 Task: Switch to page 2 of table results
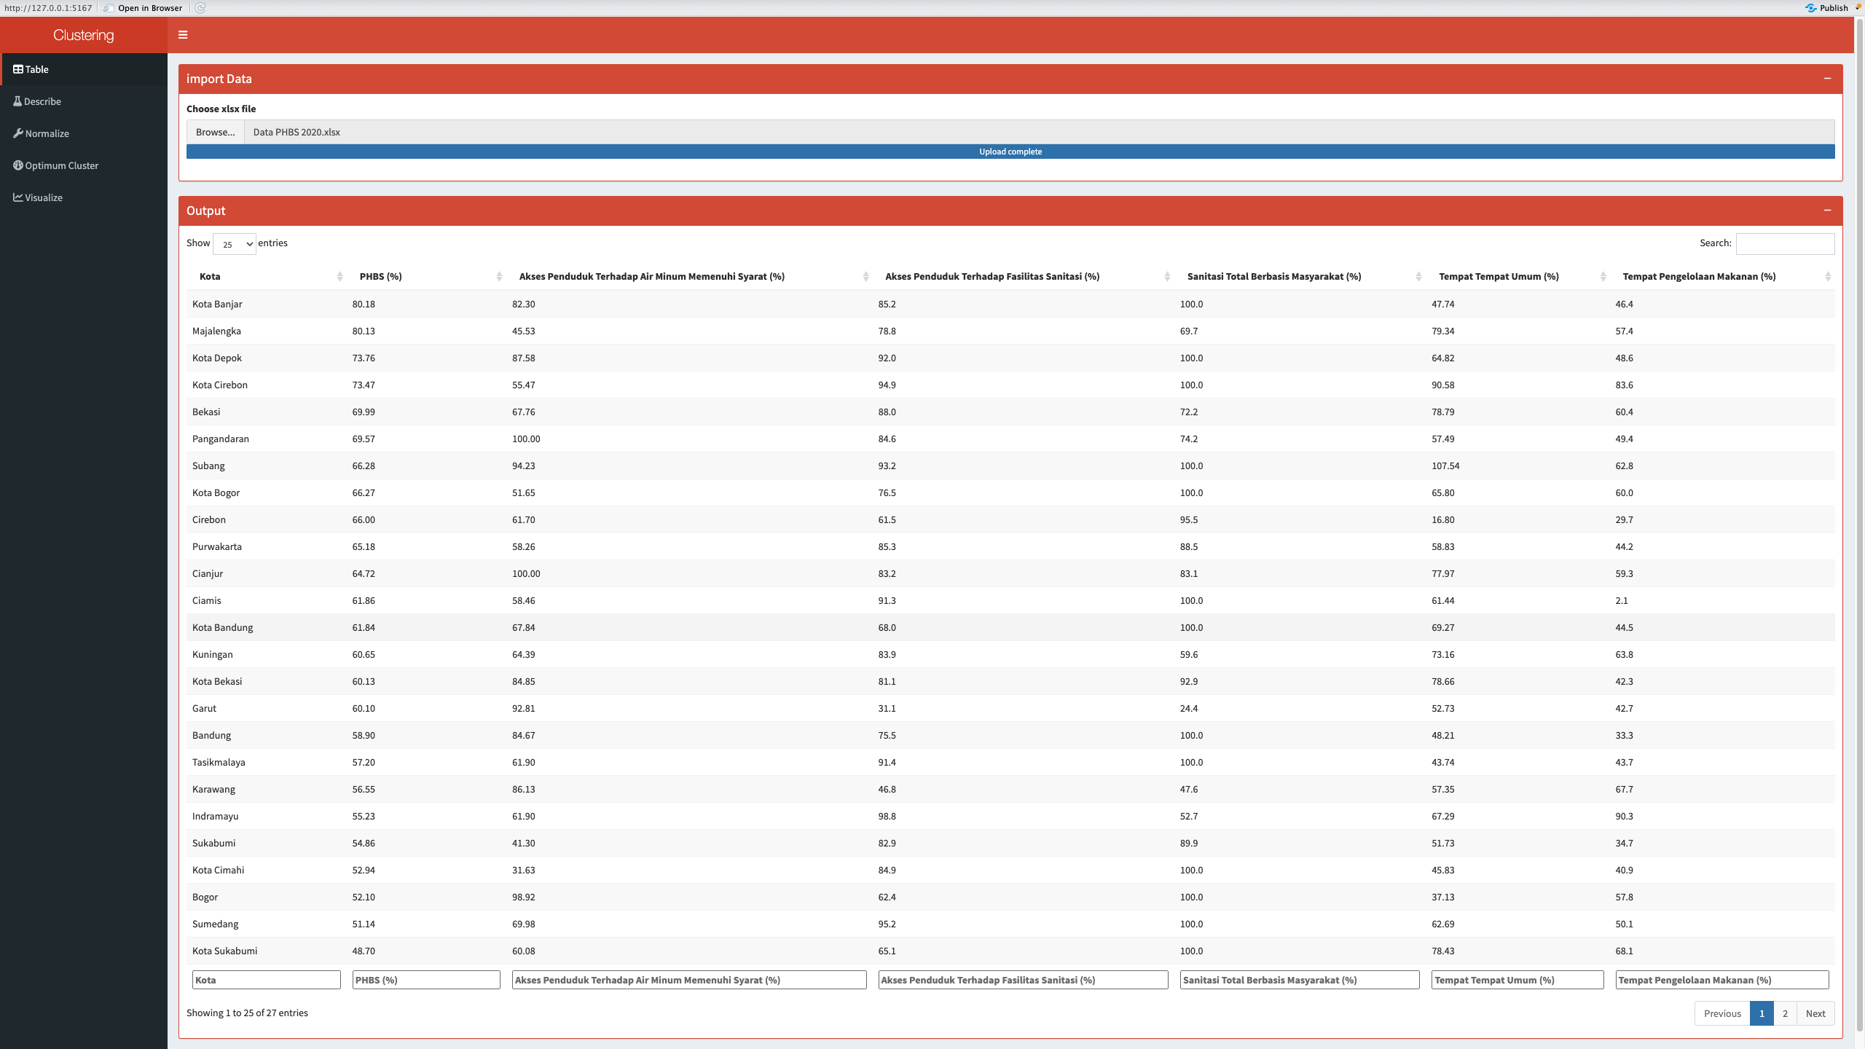[1785, 1013]
